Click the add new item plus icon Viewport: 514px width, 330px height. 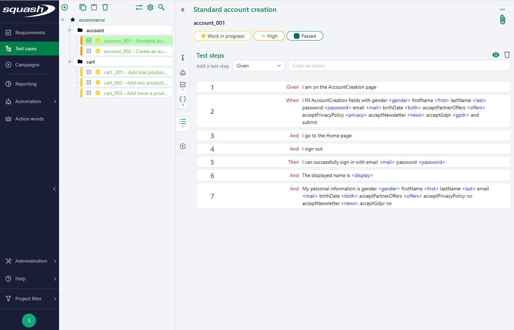[x=65, y=7]
